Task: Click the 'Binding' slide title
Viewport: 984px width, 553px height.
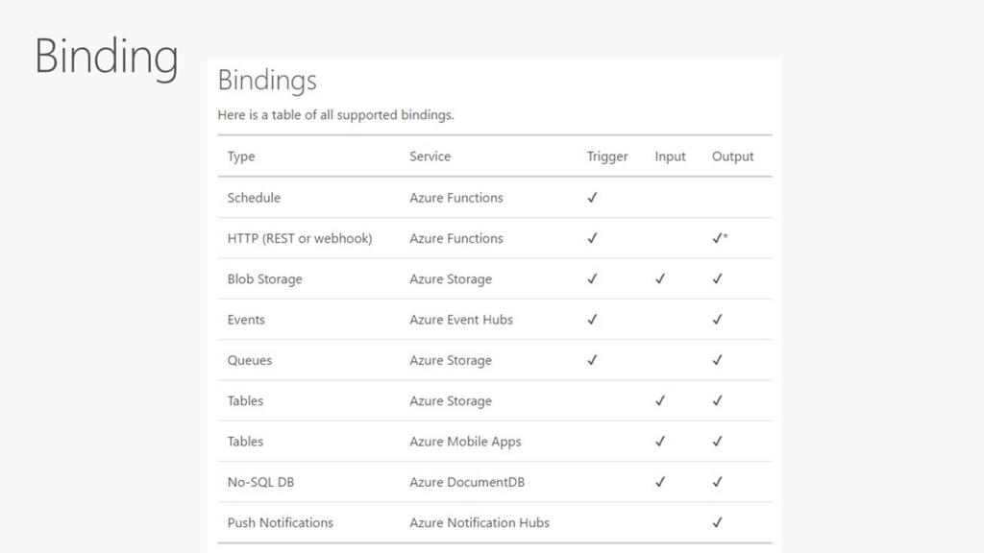Action: click(x=107, y=58)
